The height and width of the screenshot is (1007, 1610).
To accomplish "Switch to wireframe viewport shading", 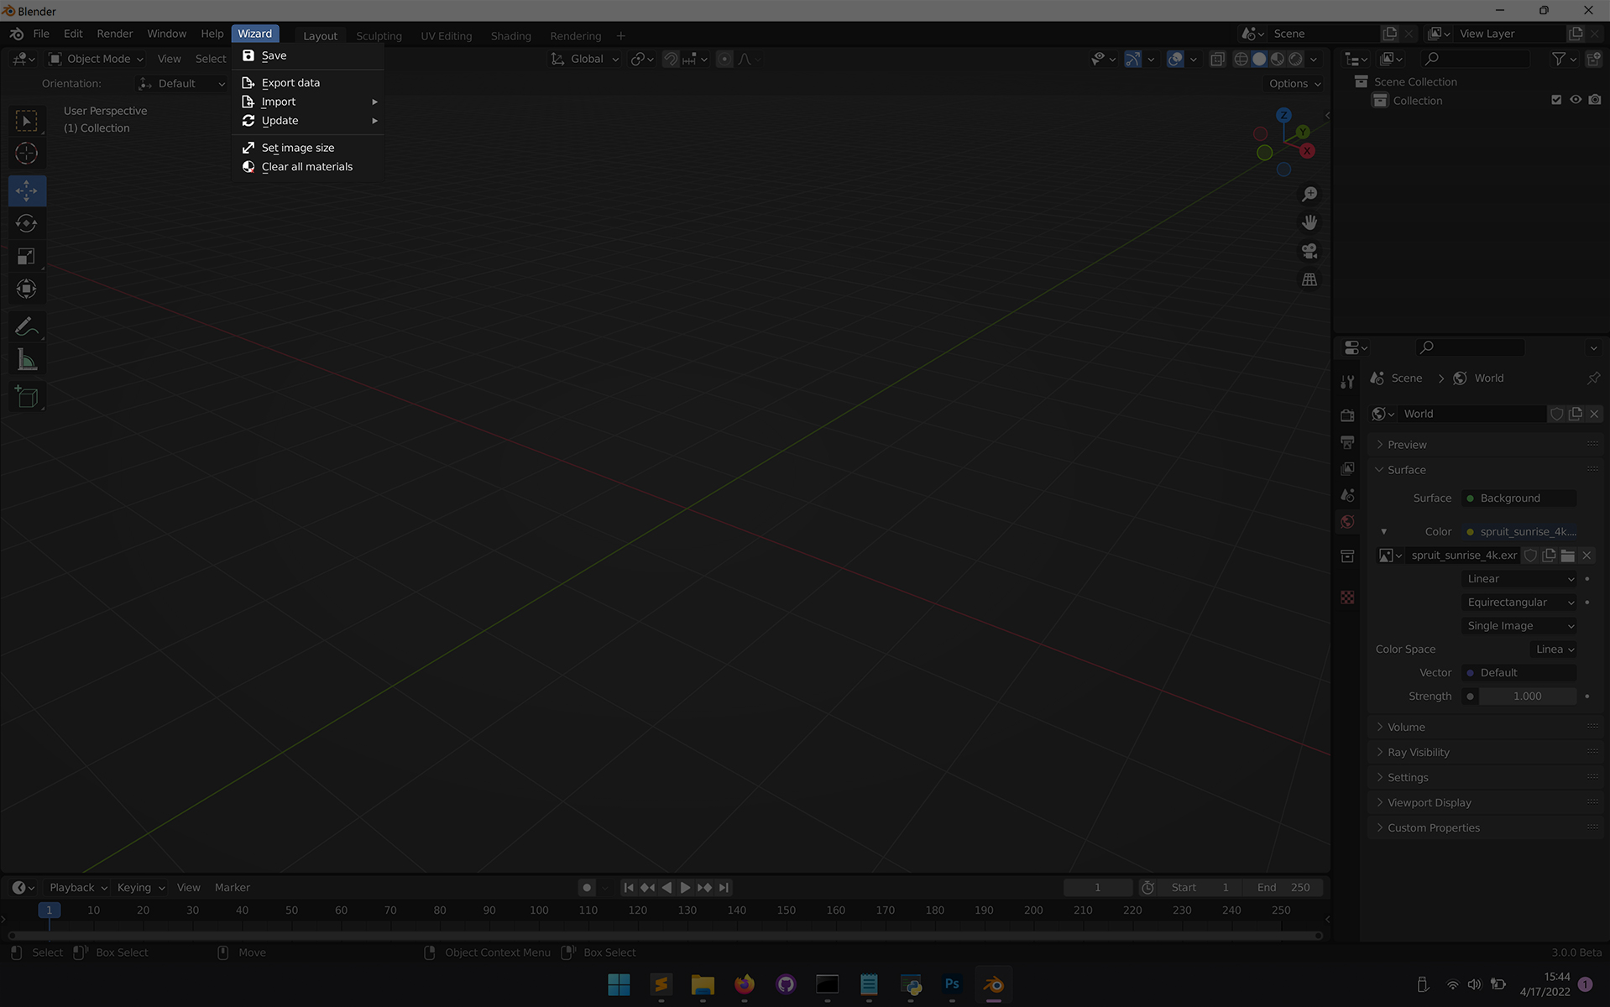I will point(1241,59).
